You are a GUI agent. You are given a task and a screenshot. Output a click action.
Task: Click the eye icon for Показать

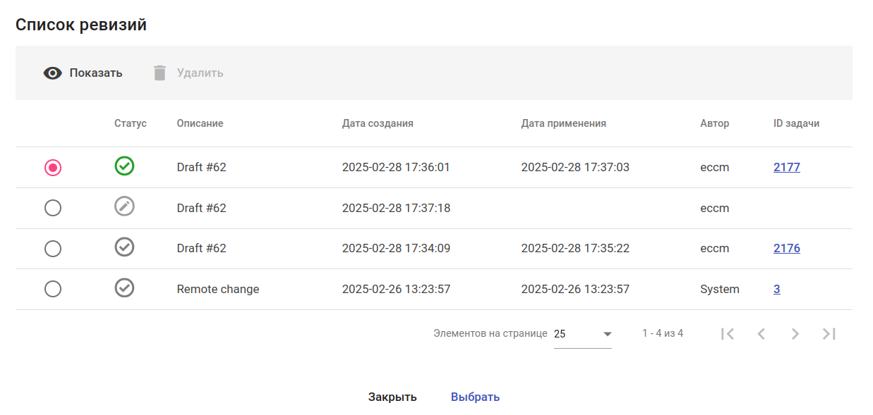pos(53,73)
